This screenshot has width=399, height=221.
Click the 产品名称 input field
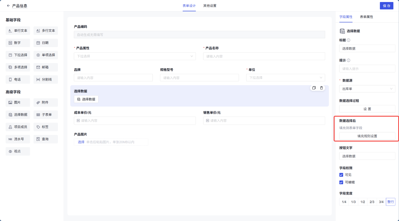click(264, 56)
